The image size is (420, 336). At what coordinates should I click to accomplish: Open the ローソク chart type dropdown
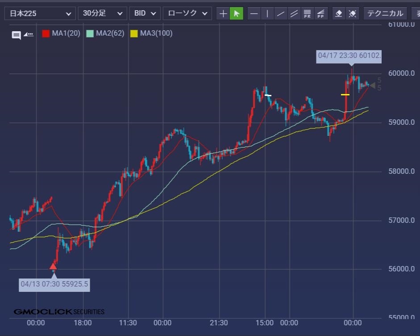click(187, 13)
